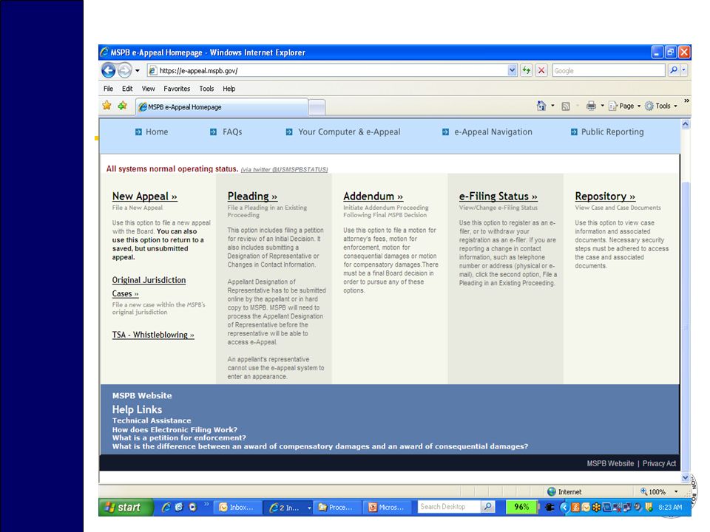710x532 pixels.
Task: Click Privacy Act link in black footer
Action: (x=659, y=463)
